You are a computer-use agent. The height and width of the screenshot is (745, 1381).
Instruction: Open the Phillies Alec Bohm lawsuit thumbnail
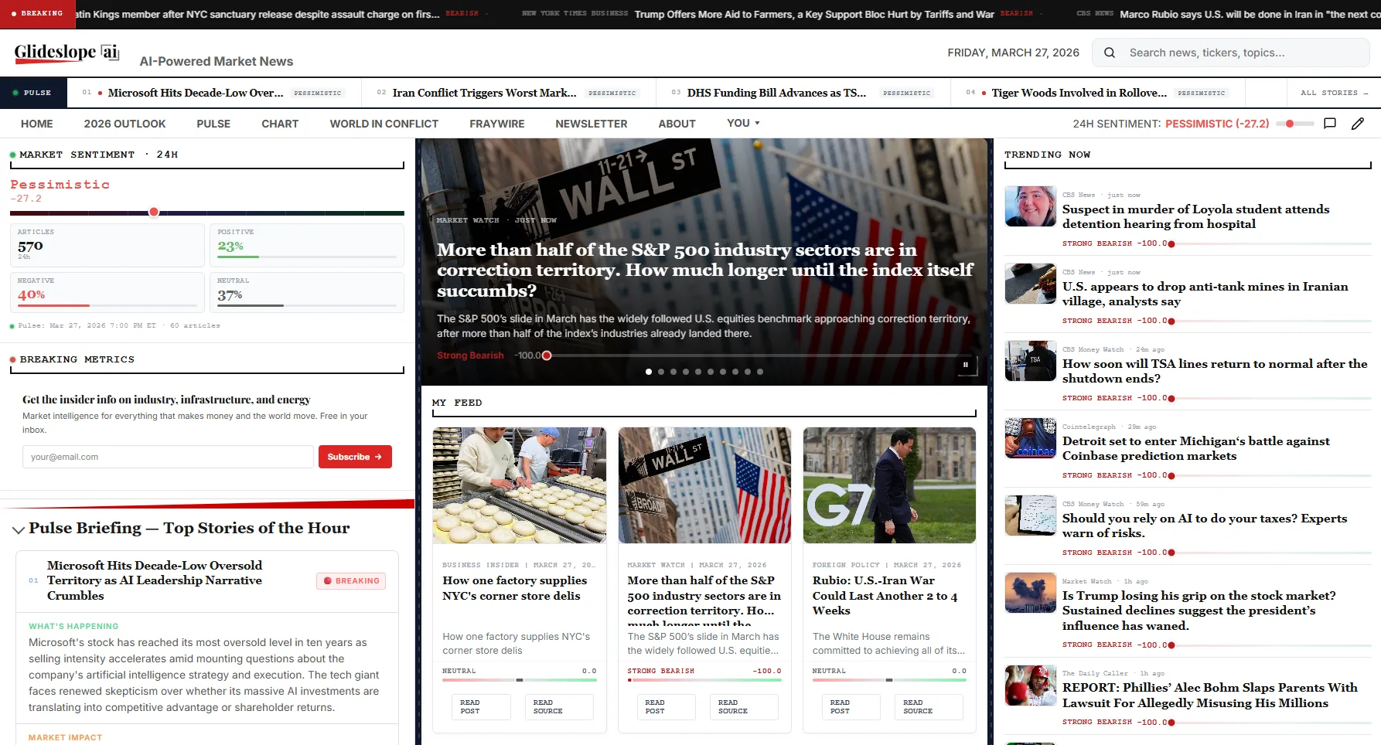pyautogui.click(x=1031, y=685)
